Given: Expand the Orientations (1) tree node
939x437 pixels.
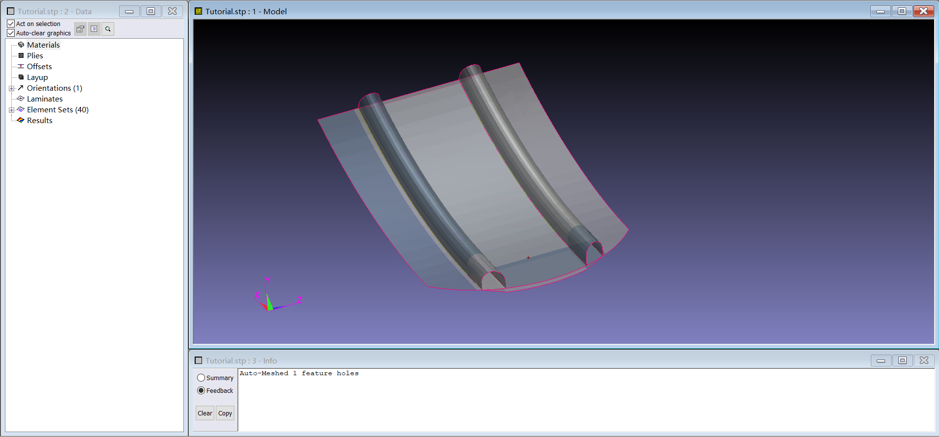Looking at the screenshot, I should [11, 88].
